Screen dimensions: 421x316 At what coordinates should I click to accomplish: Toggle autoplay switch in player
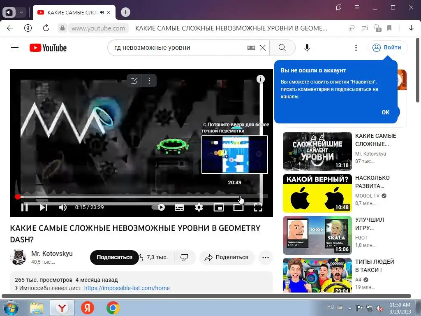pos(158,207)
